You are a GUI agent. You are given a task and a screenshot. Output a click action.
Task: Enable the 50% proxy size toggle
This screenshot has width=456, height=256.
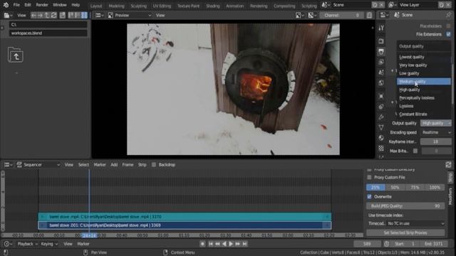[395, 188]
